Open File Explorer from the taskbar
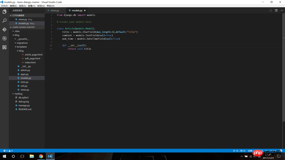 pyautogui.click(x=32, y=156)
